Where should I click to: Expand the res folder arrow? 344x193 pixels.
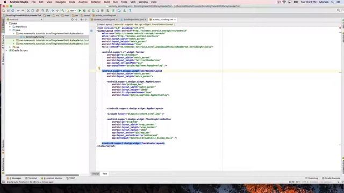[x=10, y=47]
